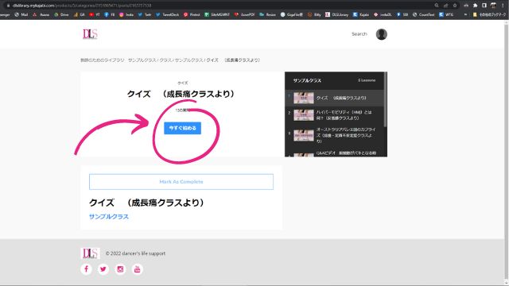The width and height of the screenshot is (509, 286).
Task: Open the Instagram icon in the footer
Action: pos(120,269)
